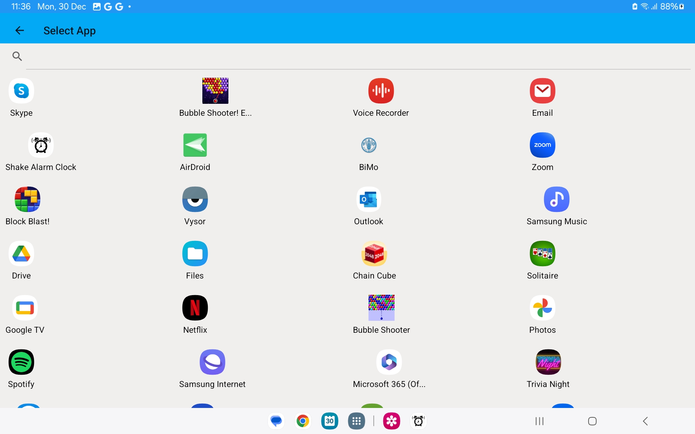Choose the Samsung Internet icon
The image size is (695, 434).
click(212, 362)
